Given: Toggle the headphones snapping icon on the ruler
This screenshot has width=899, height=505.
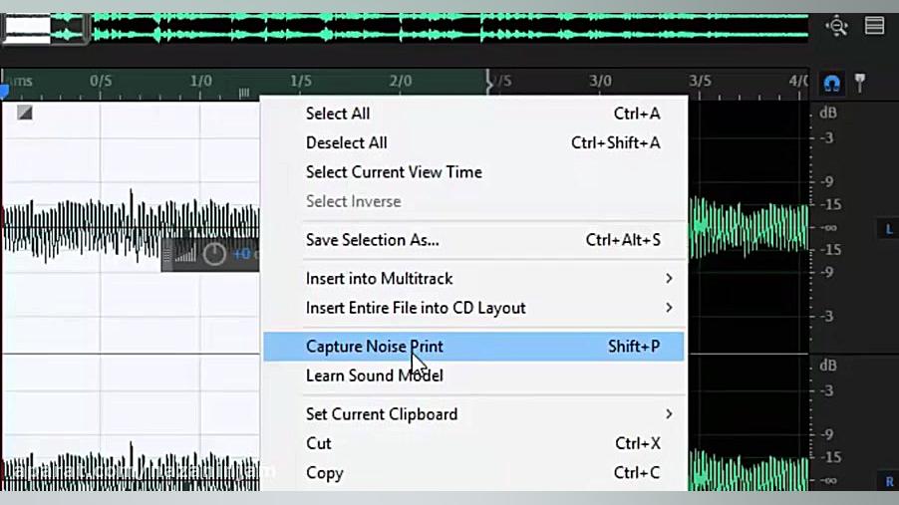Looking at the screenshot, I should 832,84.
